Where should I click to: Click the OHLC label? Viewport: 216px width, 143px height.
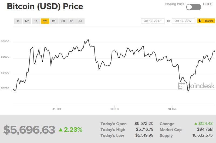(207, 4)
